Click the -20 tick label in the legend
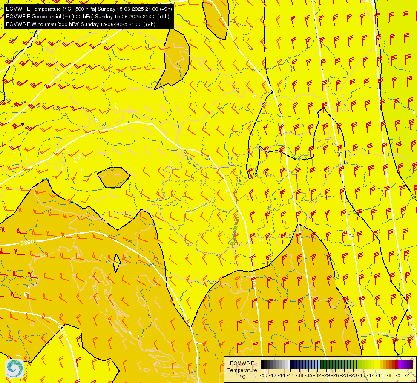 (353, 375)
